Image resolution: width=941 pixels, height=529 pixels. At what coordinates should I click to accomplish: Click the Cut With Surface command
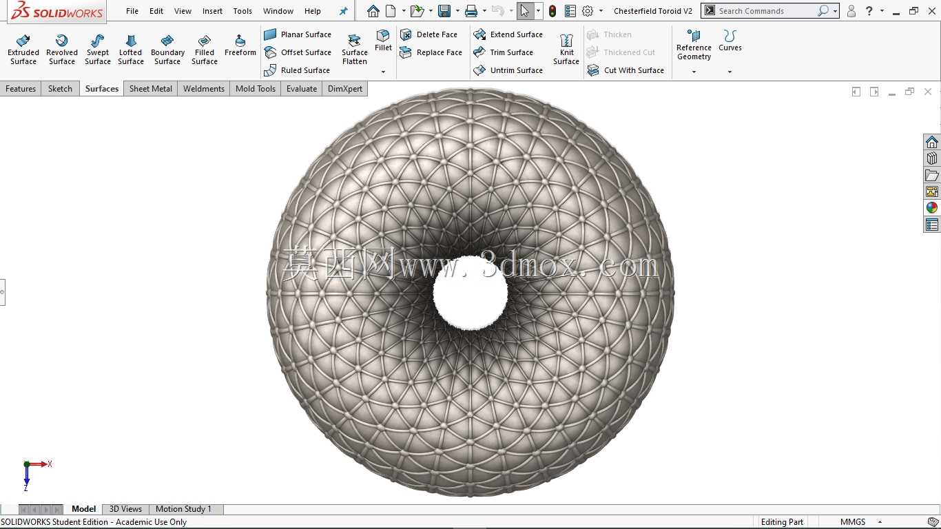point(625,70)
